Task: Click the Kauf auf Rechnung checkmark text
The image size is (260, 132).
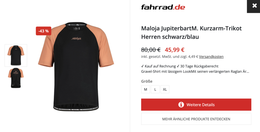Action: [158, 66]
